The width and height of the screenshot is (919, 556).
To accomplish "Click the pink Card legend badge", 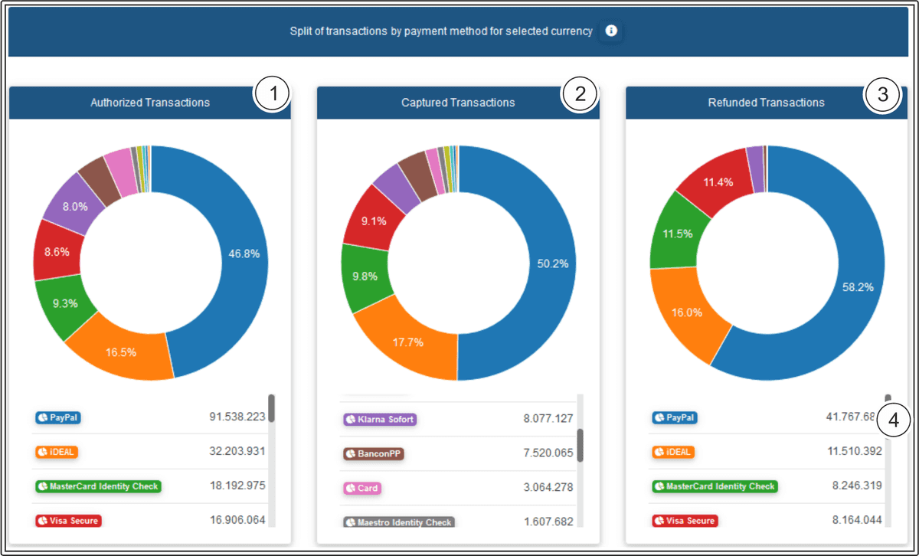I will pos(362,488).
